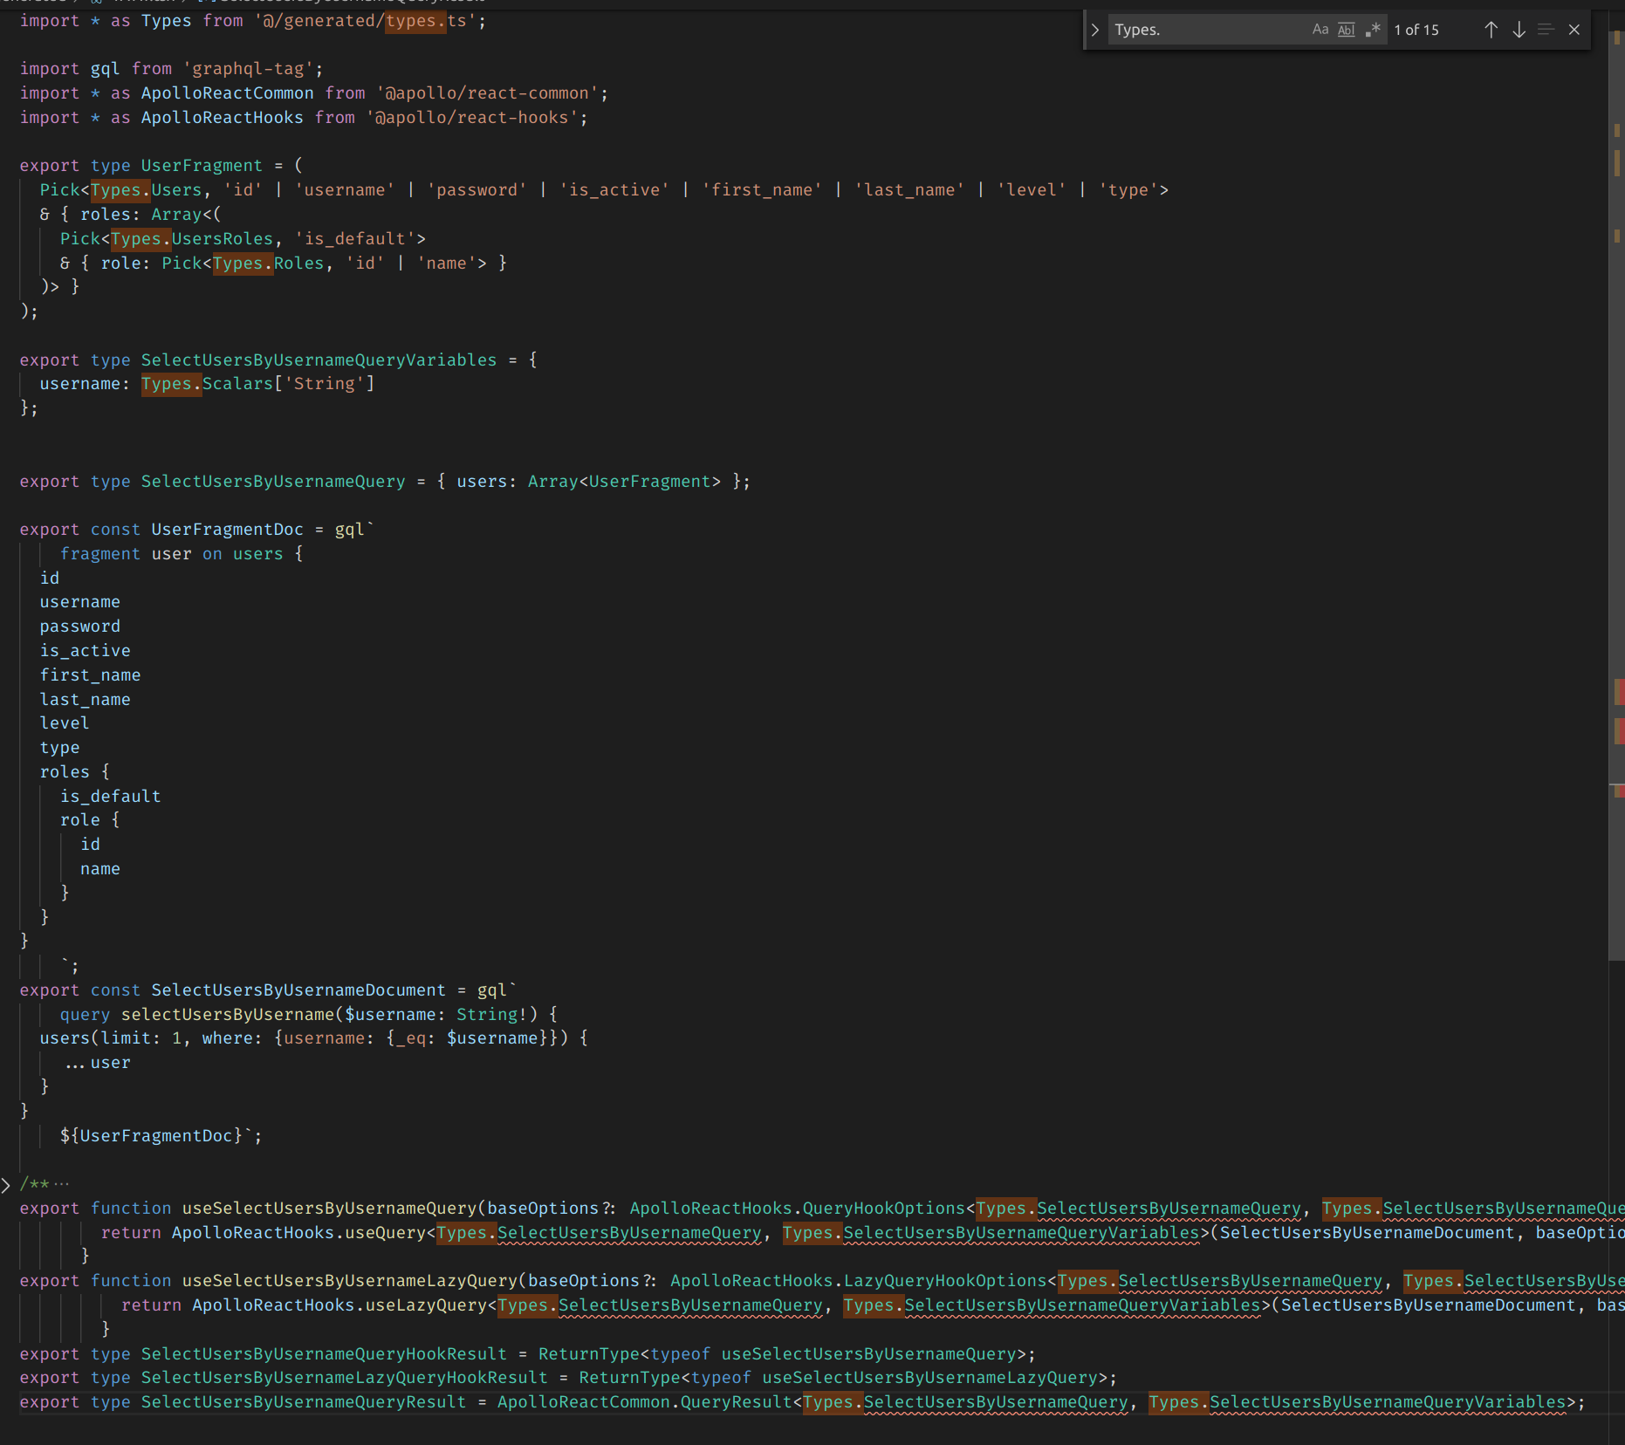
Task: Click 'is_active' field in fragment
Action: (x=86, y=650)
